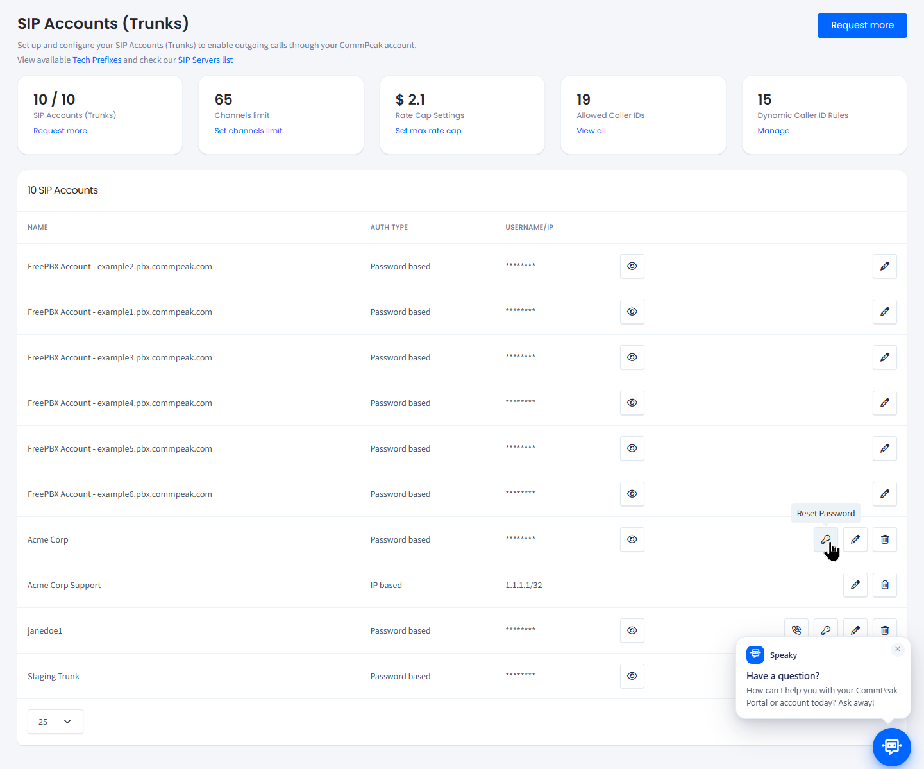Click IP address 1.1.1.1/32

(524, 585)
